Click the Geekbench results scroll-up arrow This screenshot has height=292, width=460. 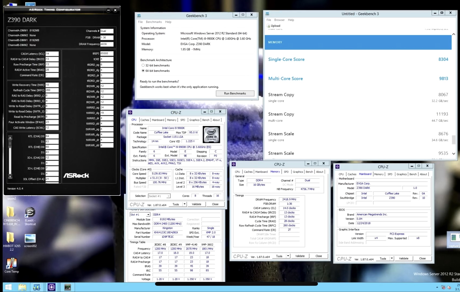pyautogui.click(x=454, y=34)
